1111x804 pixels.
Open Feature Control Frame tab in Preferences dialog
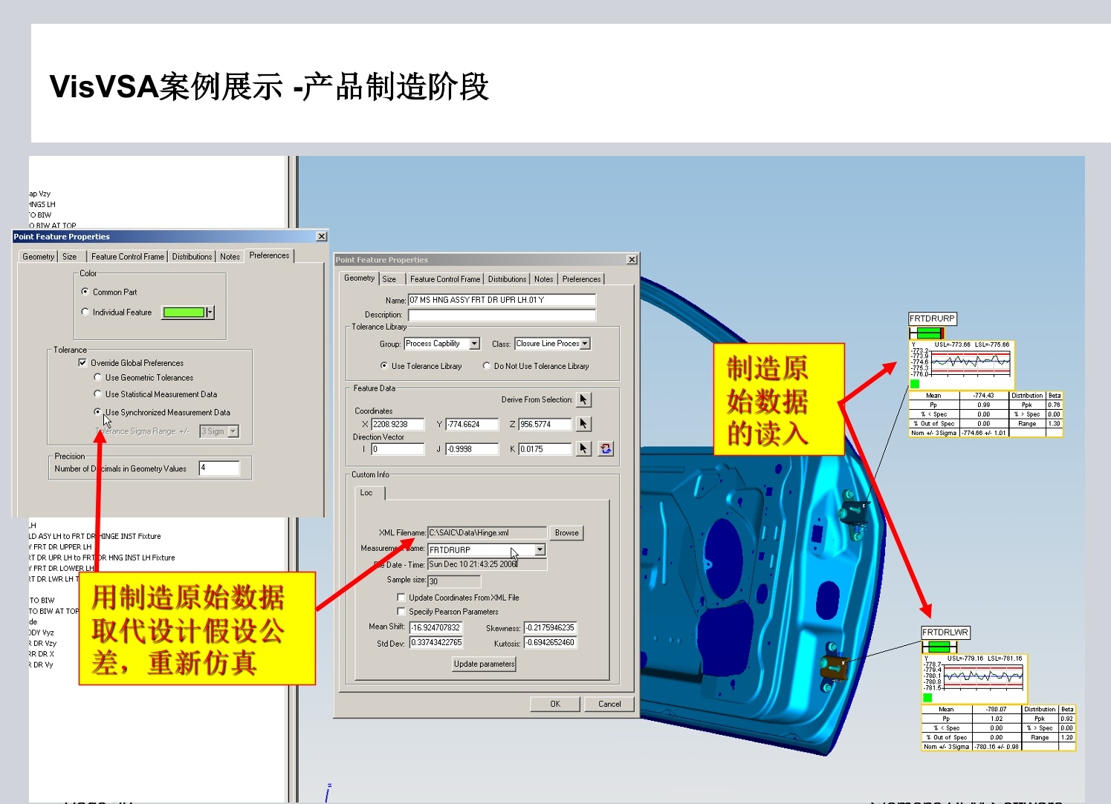(128, 257)
